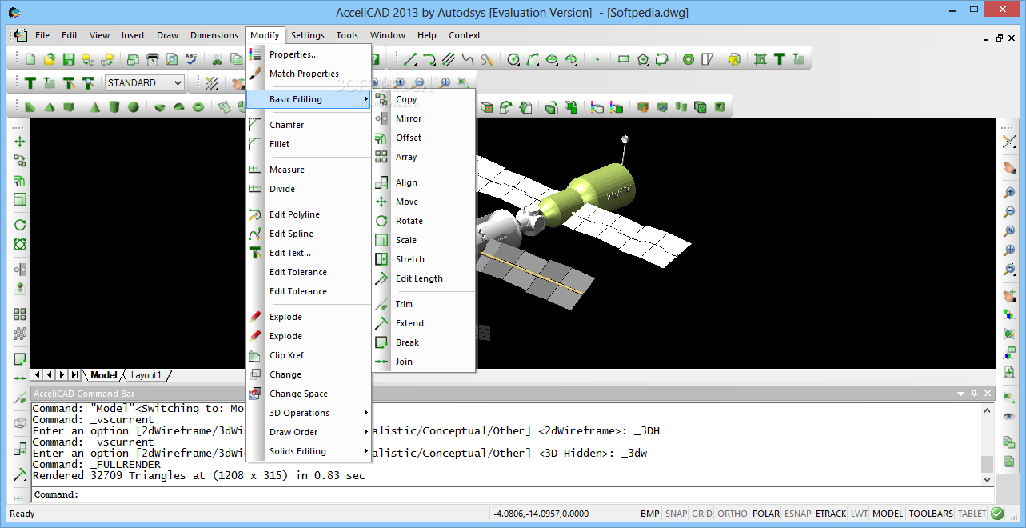Image resolution: width=1026 pixels, height=528 pixels.
Task: Toggle SNAP in the status bar
Action: pos(676,514)
